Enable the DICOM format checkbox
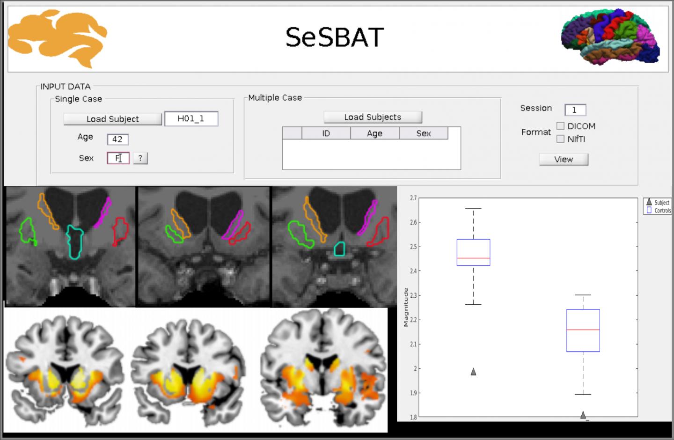Image resolution: width=674 pixels, height=440 pixels. click(x=560, y=126)
